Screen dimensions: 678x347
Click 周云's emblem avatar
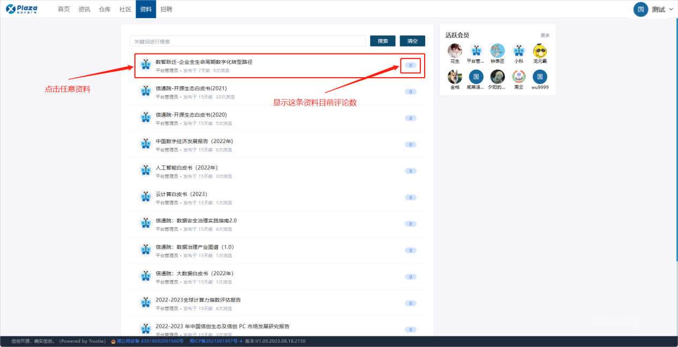518,77
